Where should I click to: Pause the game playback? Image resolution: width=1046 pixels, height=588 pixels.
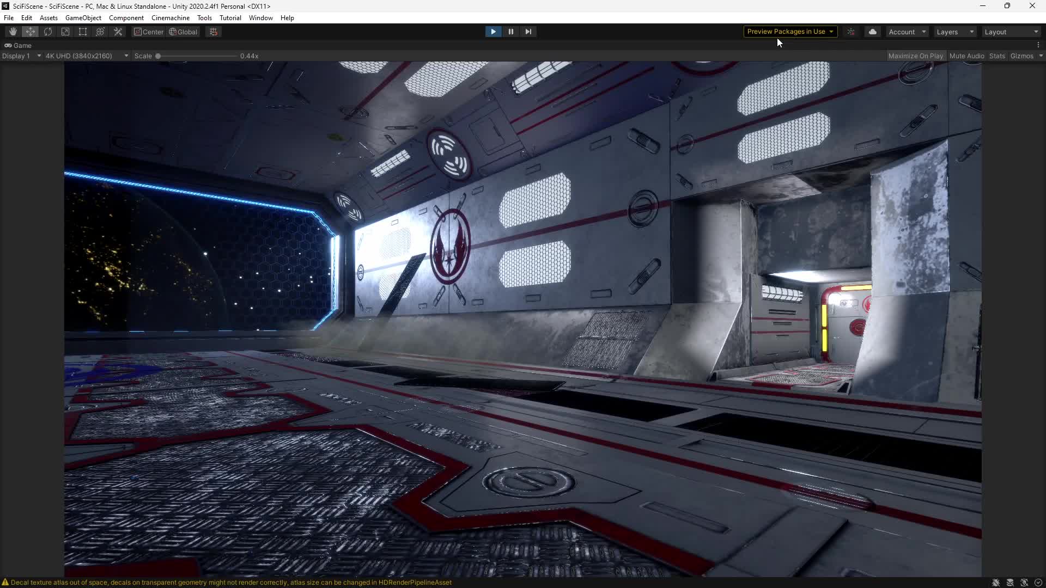click(x=510, y=32)
